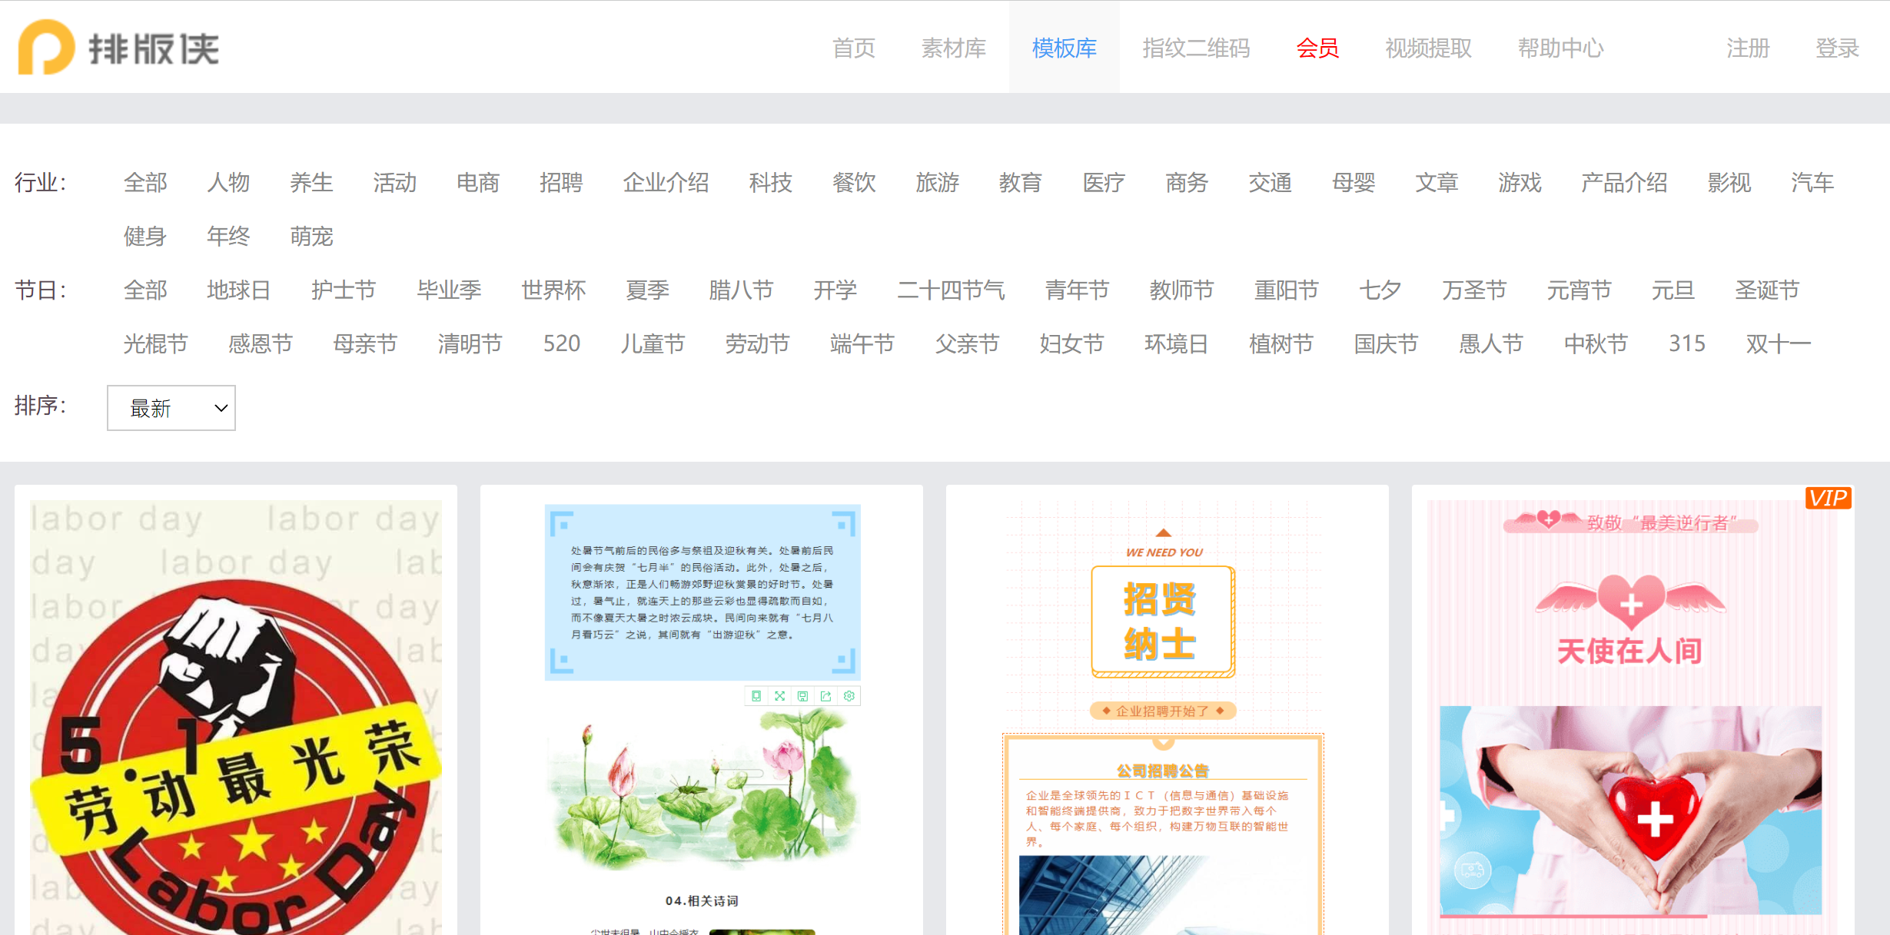The height and width of the screenshot is (935, 1890).
Task: Select 全部 in the 节日 filter row
Action: [145, 290]
